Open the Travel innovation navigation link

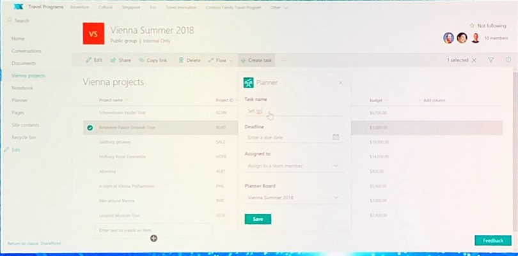point(181,7)
